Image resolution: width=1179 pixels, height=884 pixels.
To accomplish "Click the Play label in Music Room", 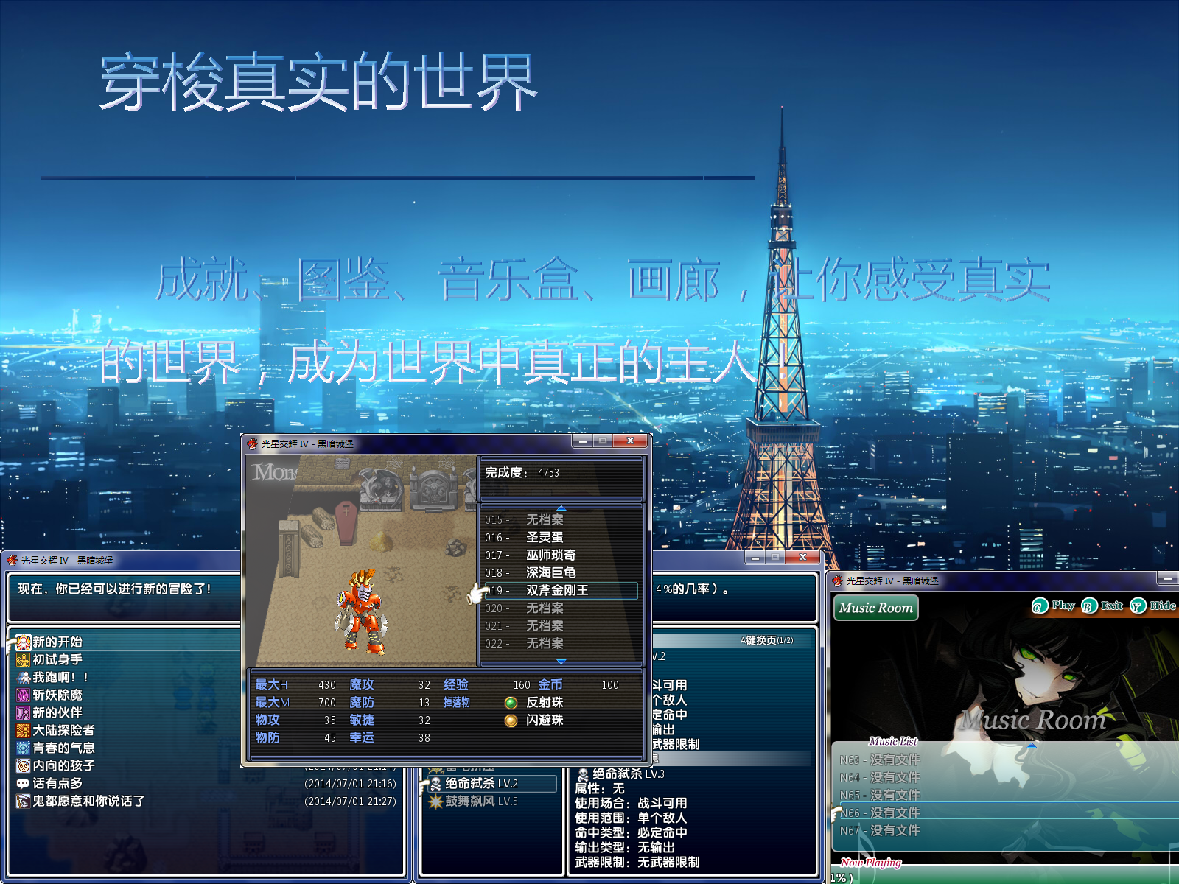I will (1063, 606).
